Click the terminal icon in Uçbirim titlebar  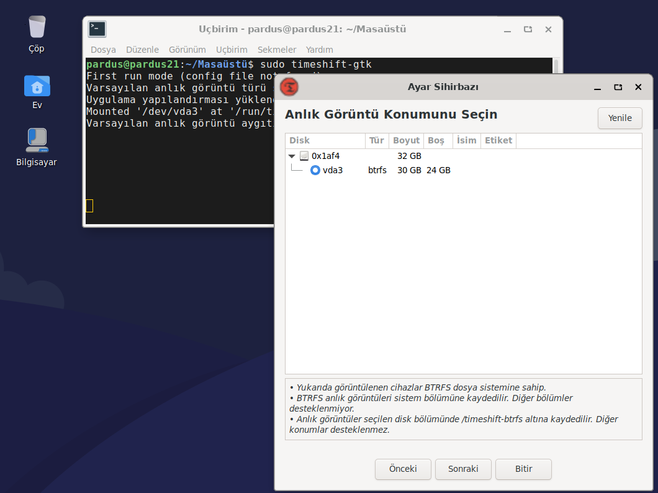click(x=97, y=29)
